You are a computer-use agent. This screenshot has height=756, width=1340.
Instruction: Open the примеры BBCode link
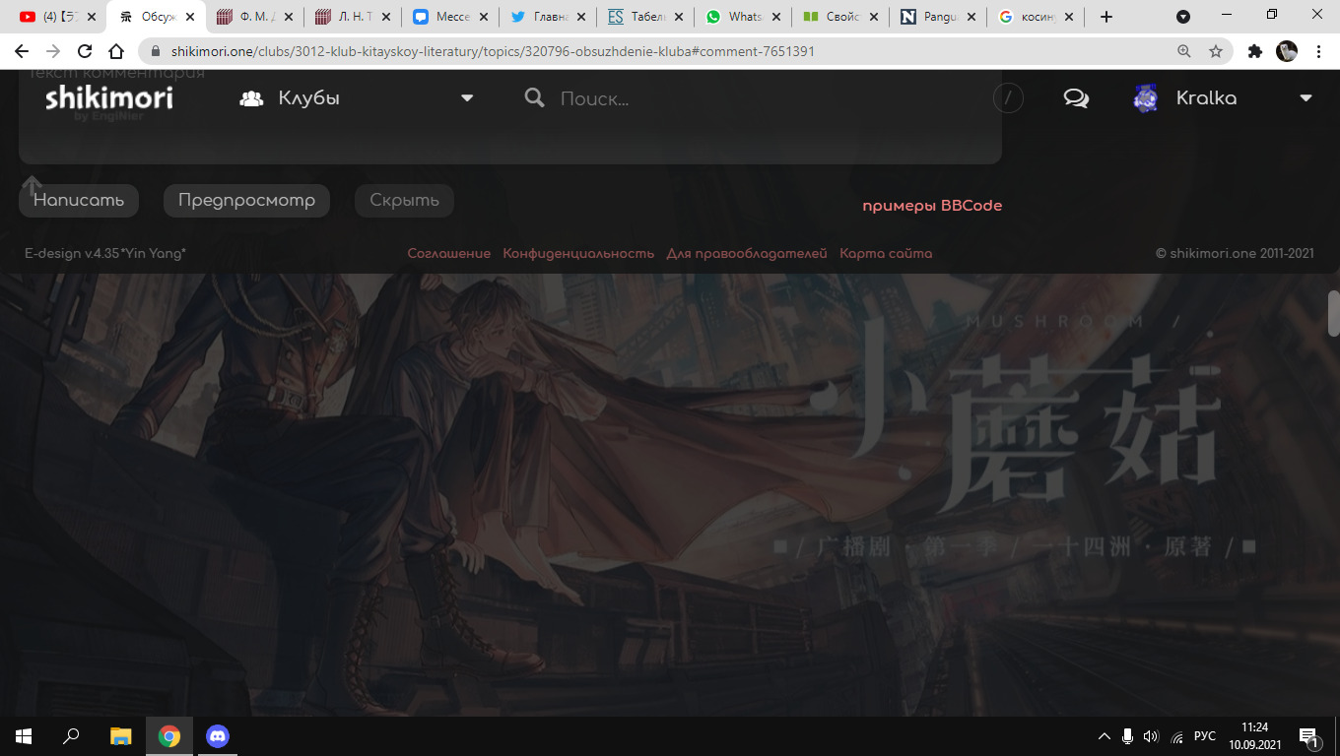(x=931, y=206)
